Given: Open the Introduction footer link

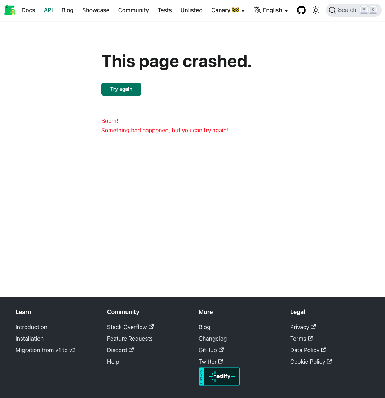Looking at the screenshot, I should [x=31, y=327].
